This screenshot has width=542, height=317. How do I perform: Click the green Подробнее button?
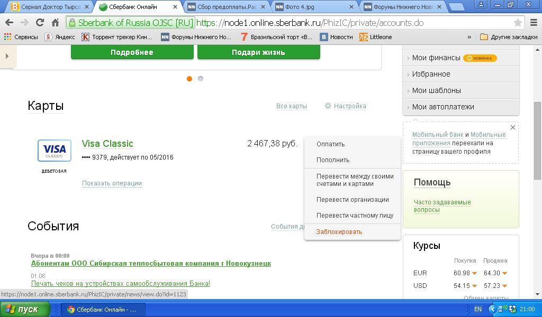click(132, 52)
